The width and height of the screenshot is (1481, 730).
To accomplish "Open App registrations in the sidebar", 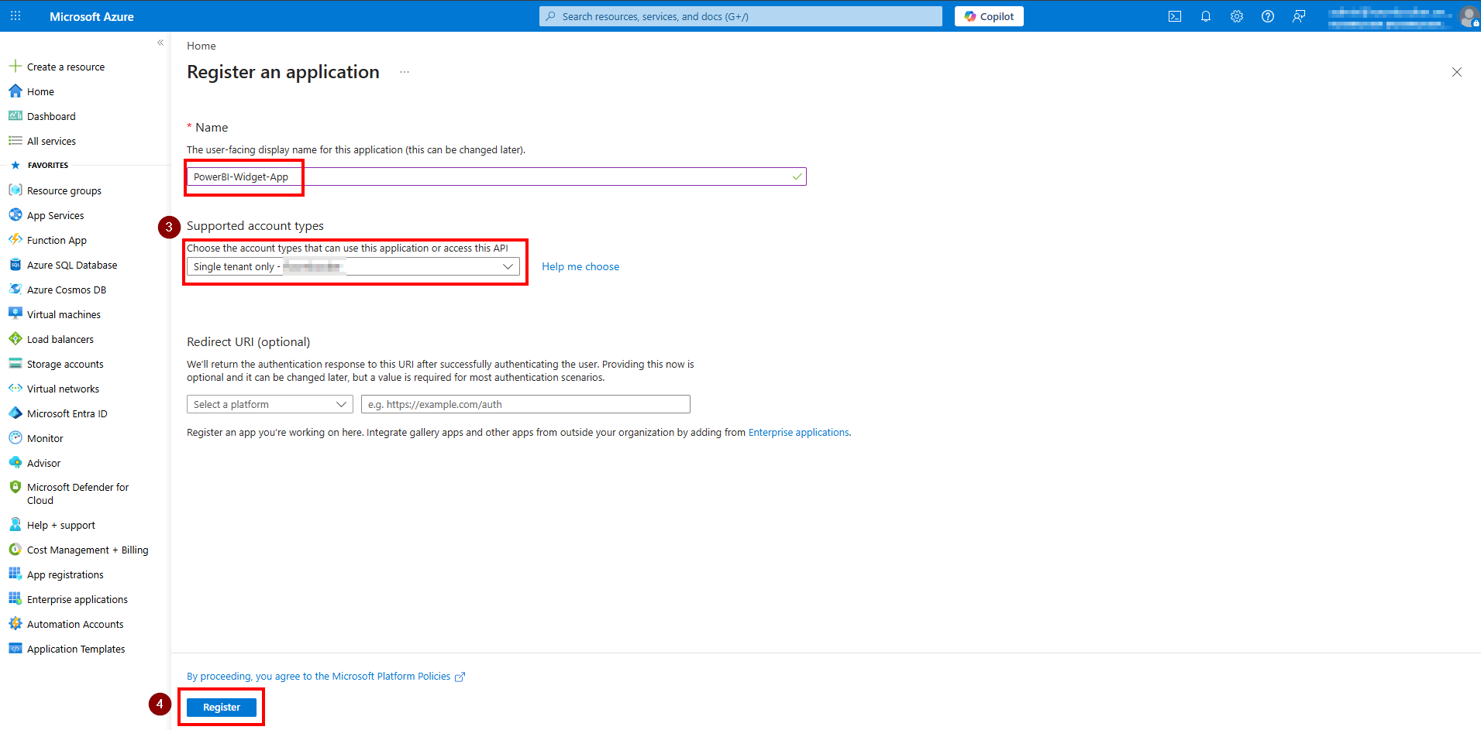I will 65,574.
